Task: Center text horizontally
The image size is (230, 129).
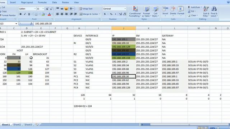Action: point(62,14)
